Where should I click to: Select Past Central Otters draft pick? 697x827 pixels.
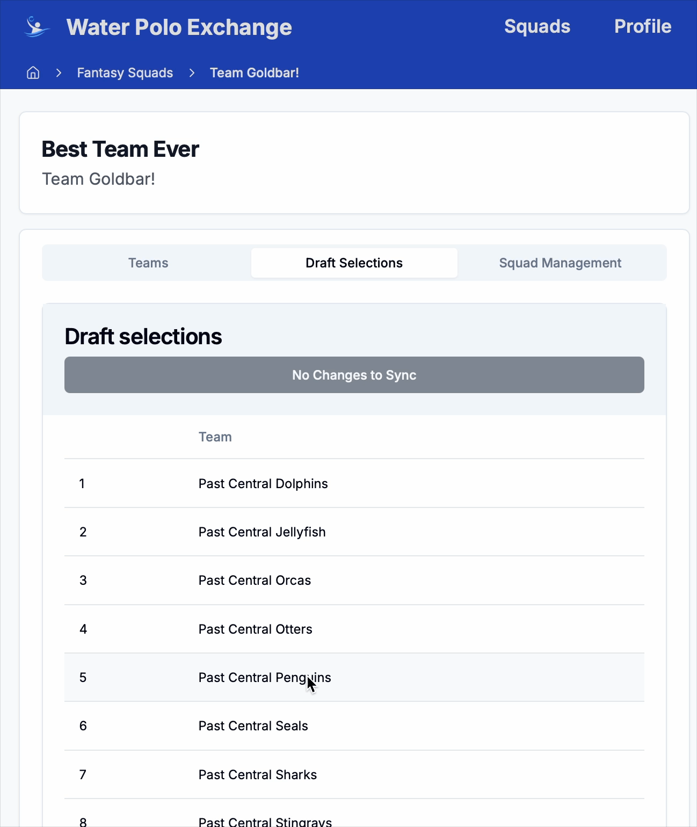point(255,629)
